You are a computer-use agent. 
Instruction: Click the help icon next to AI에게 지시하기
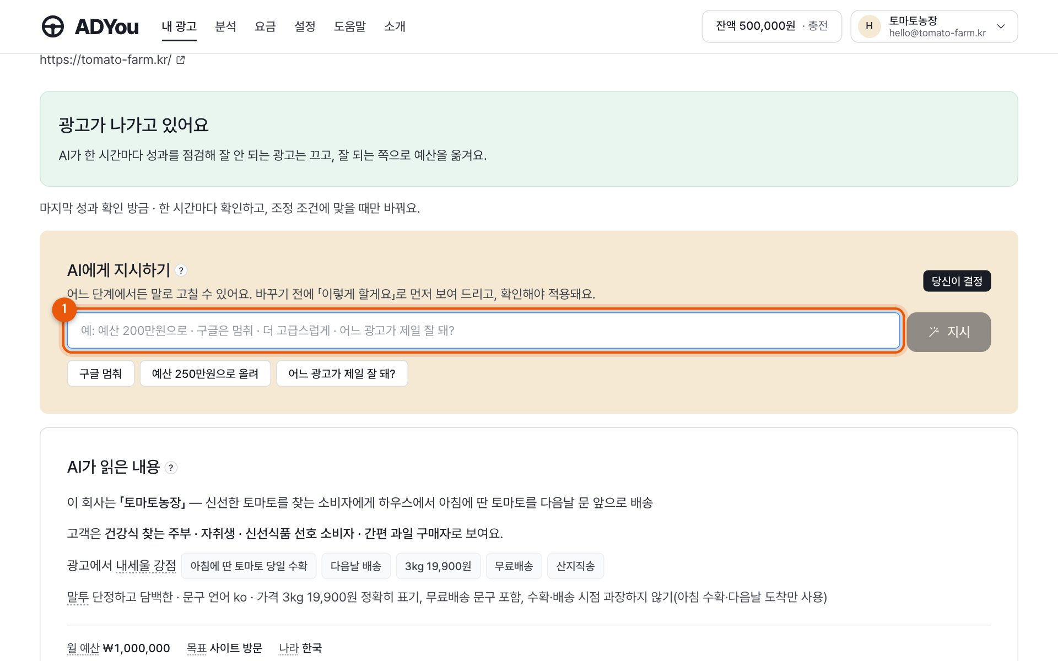point(181,270)
